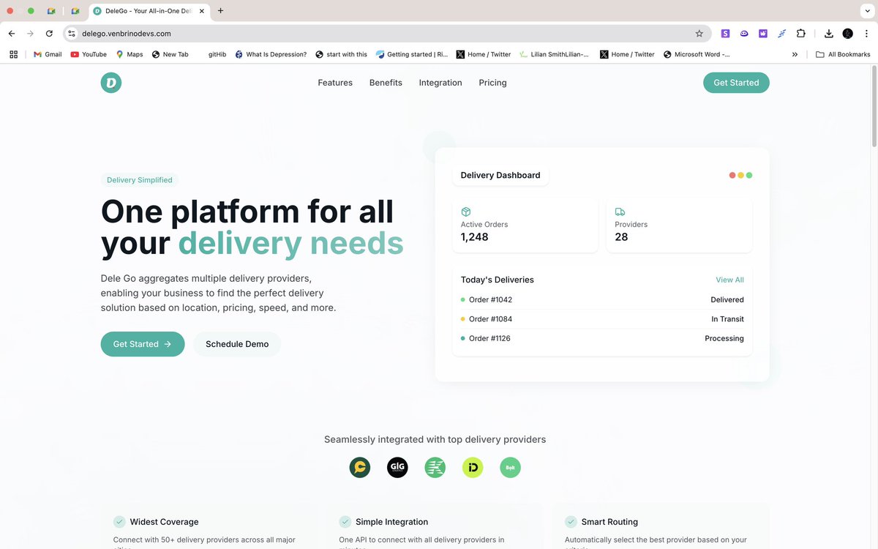Go back with the browser back arrow

click(x=12, y=34)
